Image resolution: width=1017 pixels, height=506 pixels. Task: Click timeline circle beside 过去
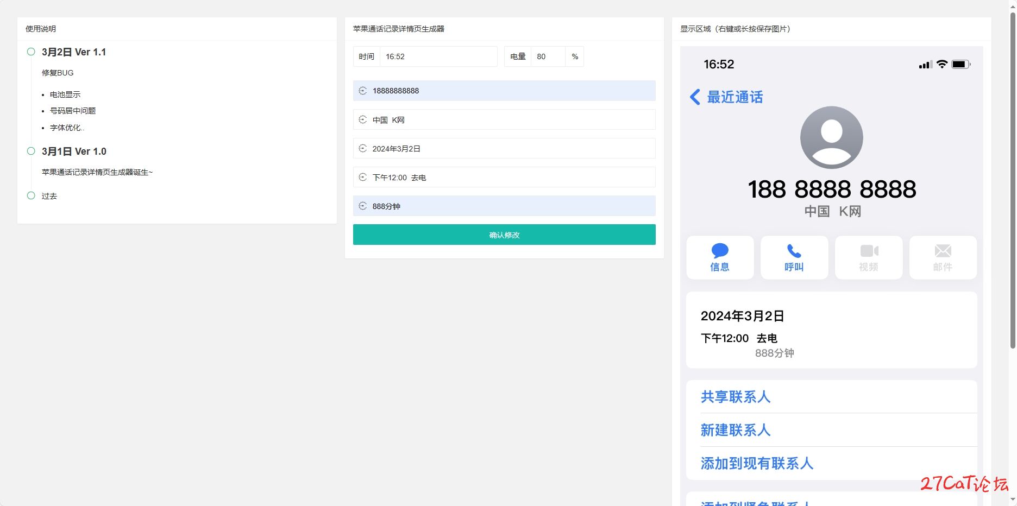click(31, 195)
